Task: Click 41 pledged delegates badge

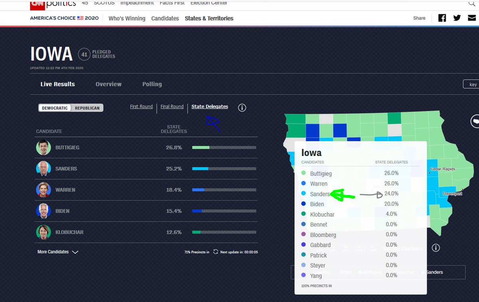Action: 84,54
